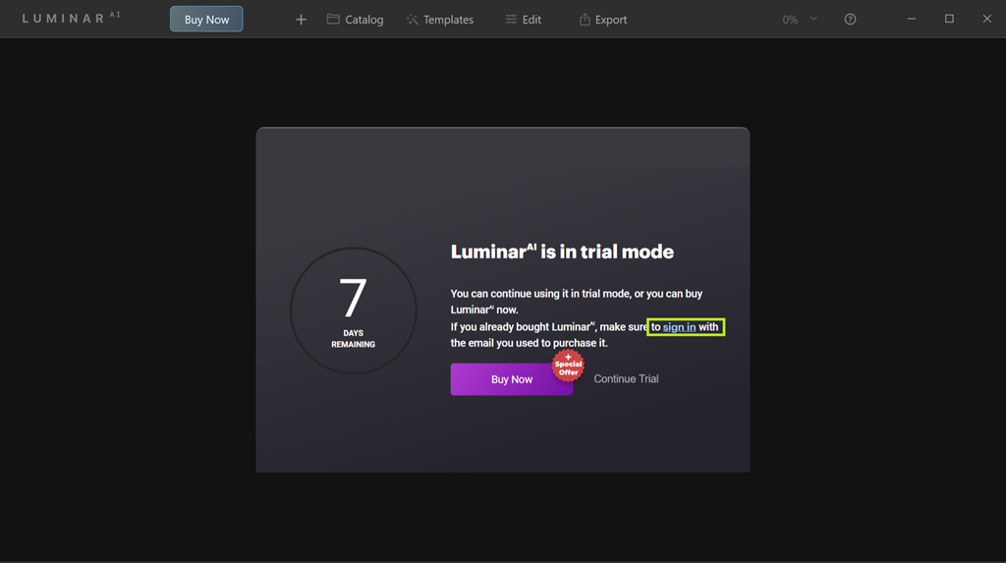1006x563 pixels.
Task: Click the purple Buy Now button
Action: pos(511,379)
